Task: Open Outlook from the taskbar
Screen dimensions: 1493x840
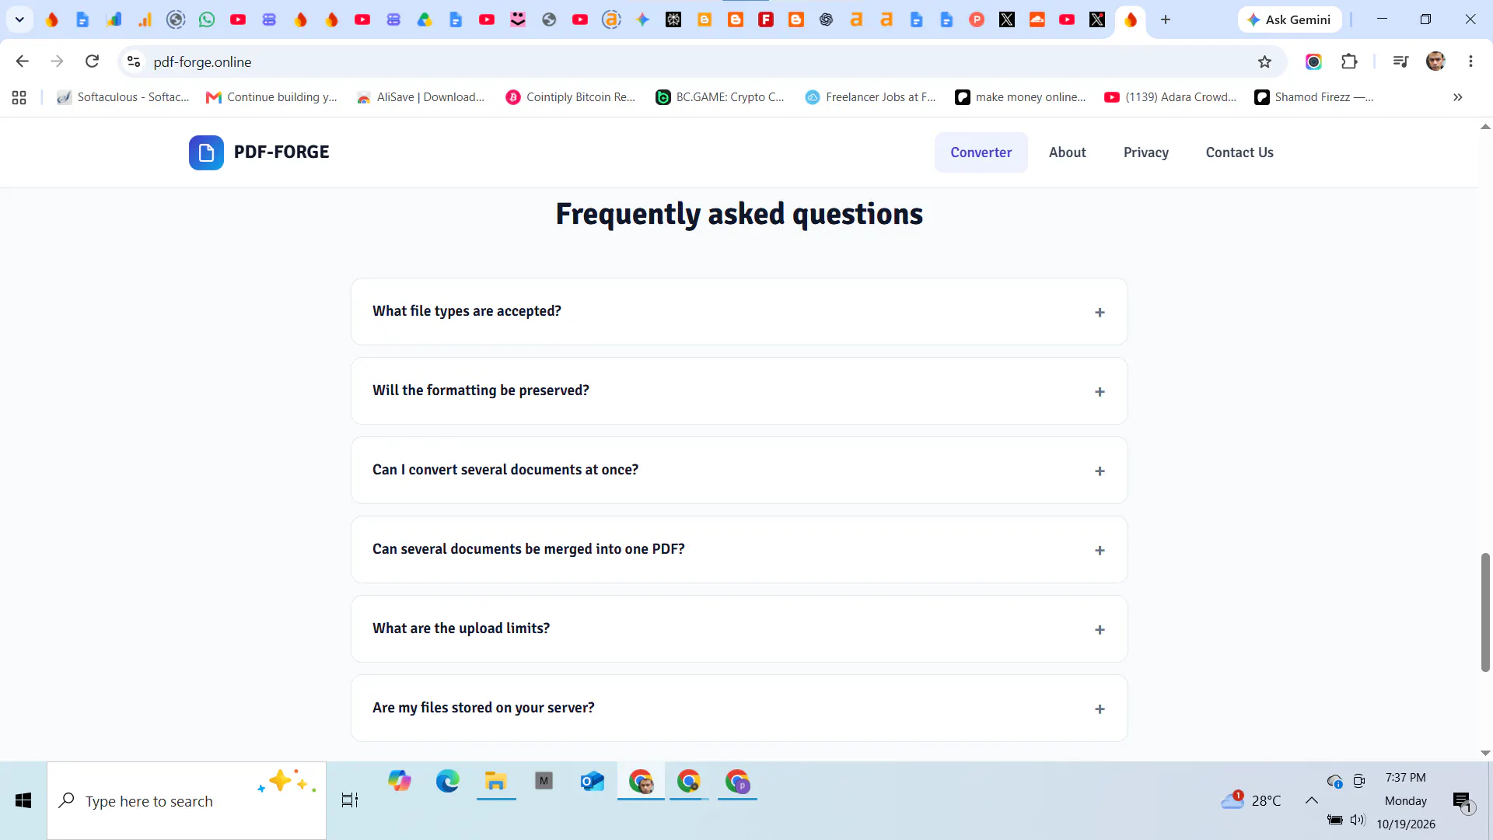Action: click(x=593, y=781)
